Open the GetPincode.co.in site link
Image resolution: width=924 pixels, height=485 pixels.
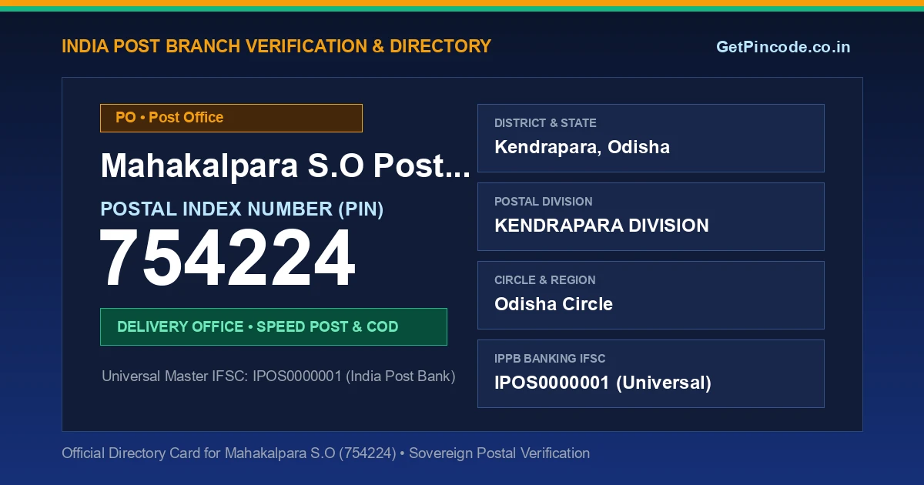tap(783, 47)
